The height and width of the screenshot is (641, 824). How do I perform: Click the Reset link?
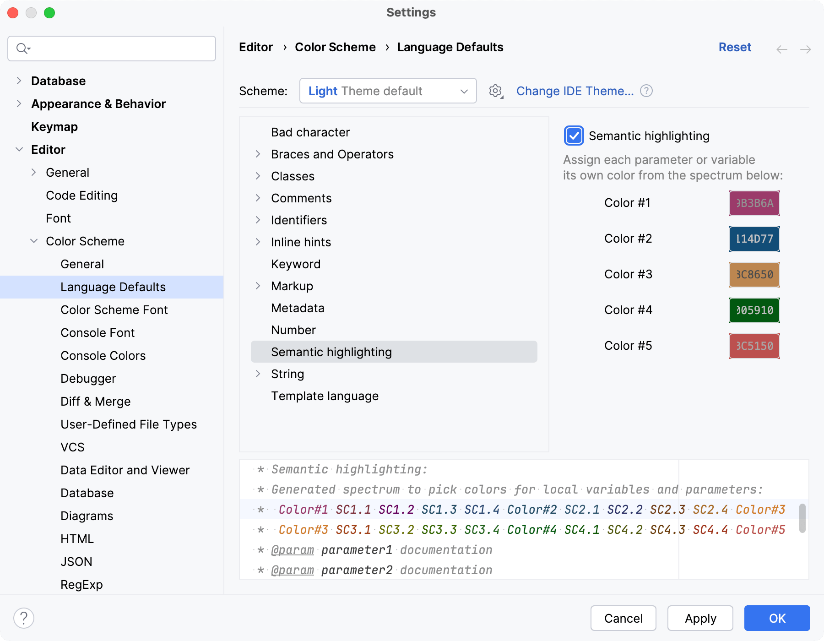pyautogui.click(x=735, y=47)
